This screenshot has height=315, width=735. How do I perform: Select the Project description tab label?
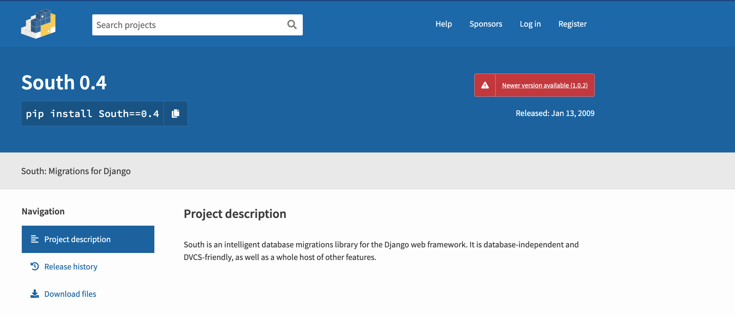[x=77, y=239]
